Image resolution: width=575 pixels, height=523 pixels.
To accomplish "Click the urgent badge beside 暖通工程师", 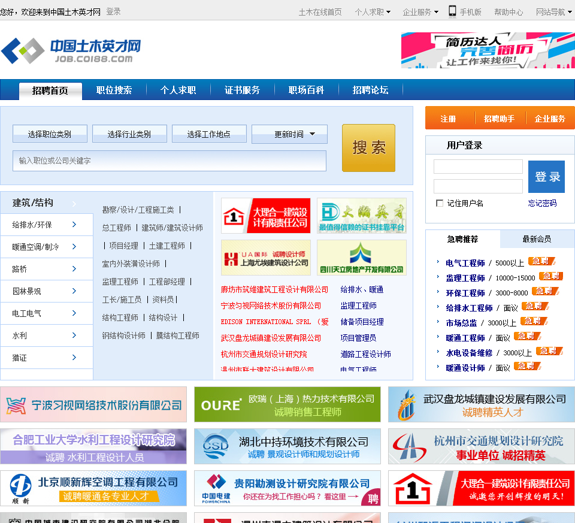I will 527,336.
